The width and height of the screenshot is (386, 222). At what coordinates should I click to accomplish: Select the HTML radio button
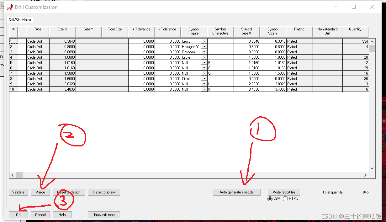tap(285, 199)
